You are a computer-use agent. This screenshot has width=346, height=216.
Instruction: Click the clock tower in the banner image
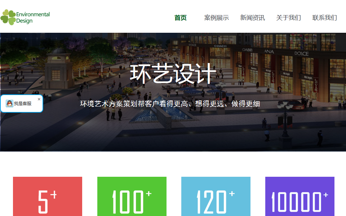58,68
